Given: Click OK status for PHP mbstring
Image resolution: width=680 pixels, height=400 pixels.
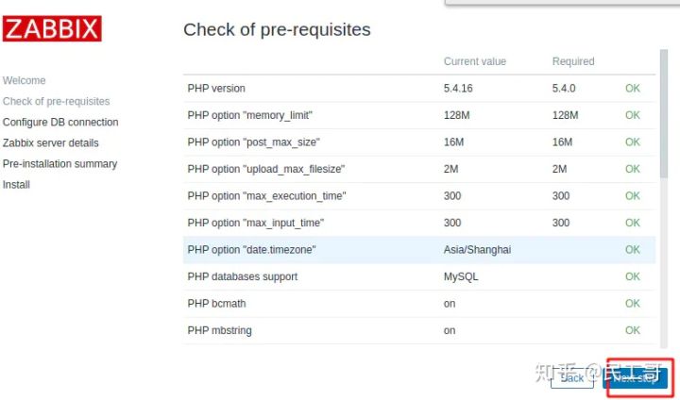Looking at the screenshot, I should click(632, 330).
